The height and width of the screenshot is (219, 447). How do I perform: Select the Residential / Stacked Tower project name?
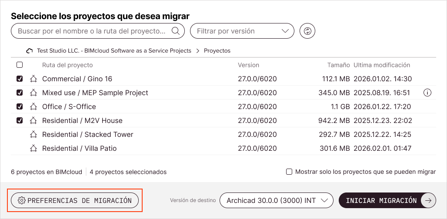coord(88,134)
